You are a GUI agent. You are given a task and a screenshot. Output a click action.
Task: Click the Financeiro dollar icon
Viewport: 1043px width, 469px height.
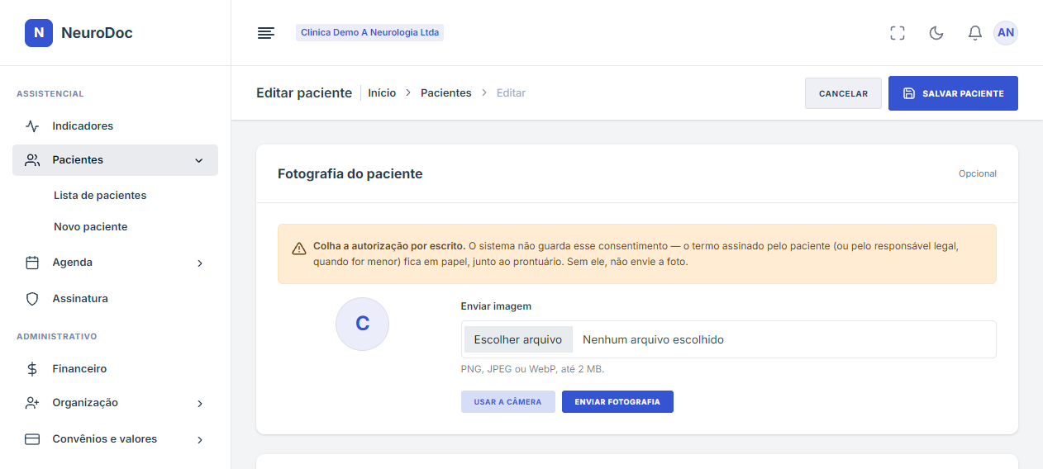(x=32, y=369)
